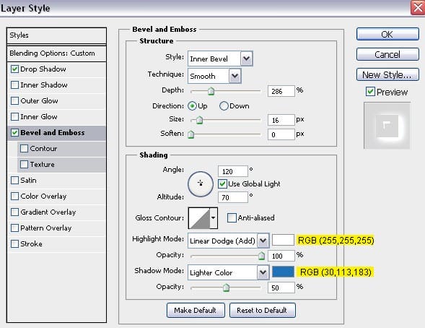Enable the Inner Shadow checkbox
This screenshot has height=328, width=425.
coord(14,85)
